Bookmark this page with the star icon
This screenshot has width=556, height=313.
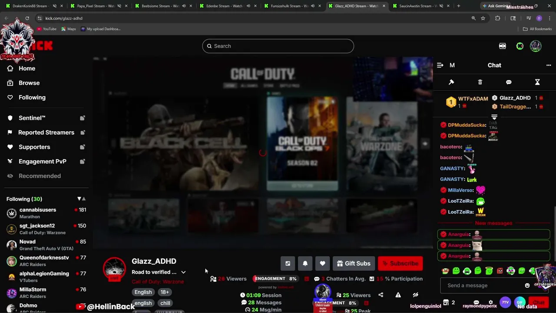pos(483,18)
